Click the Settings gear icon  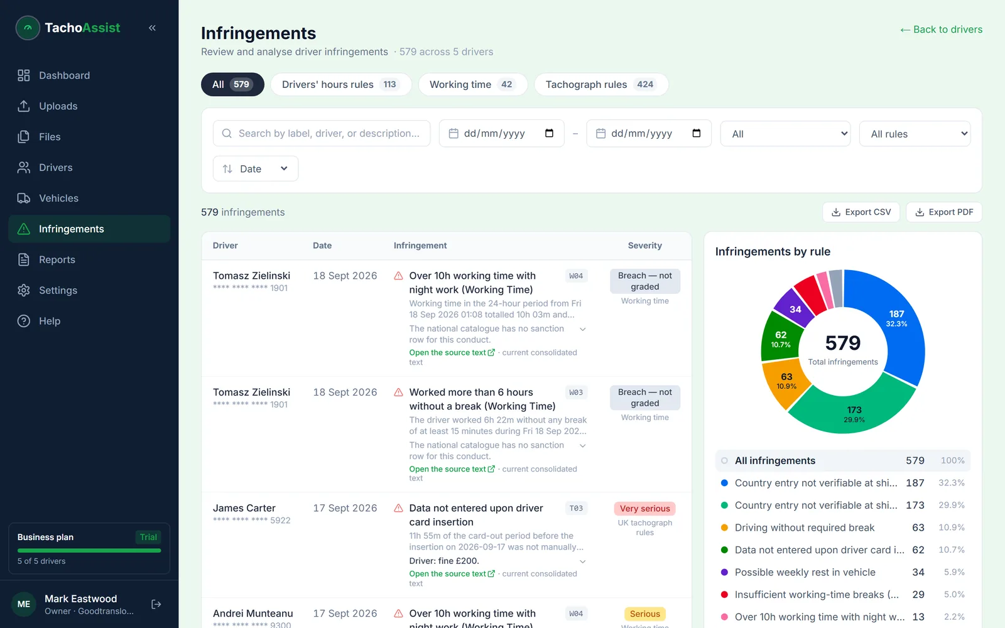(24, 290)
